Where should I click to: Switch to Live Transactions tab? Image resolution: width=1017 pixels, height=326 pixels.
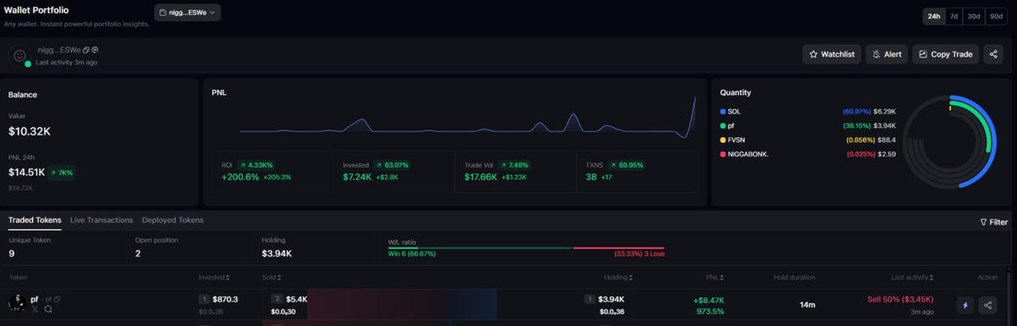[102, 220]
